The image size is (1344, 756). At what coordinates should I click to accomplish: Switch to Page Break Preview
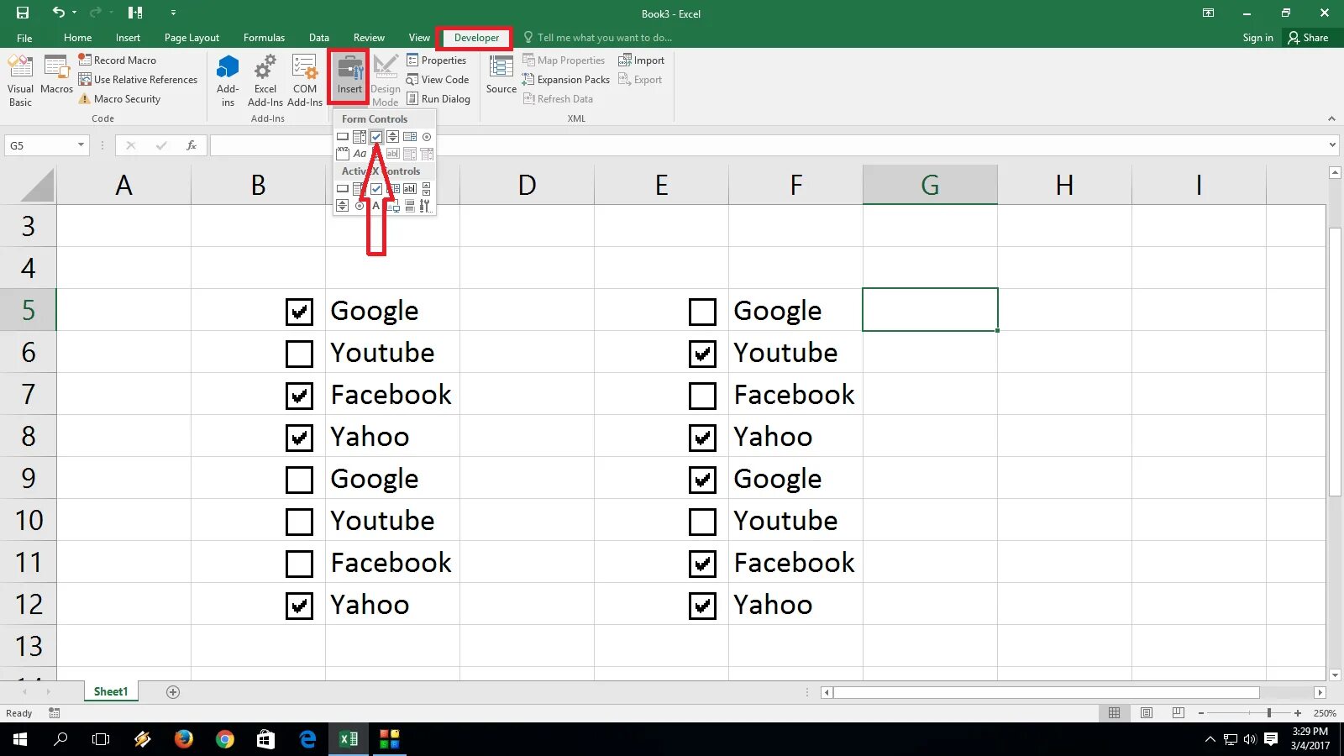pyautogui.click(x=1179, y=713)
